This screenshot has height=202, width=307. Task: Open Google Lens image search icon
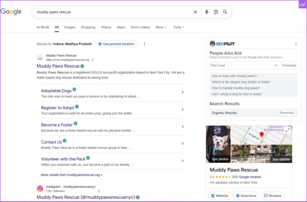tap(216, 12)
